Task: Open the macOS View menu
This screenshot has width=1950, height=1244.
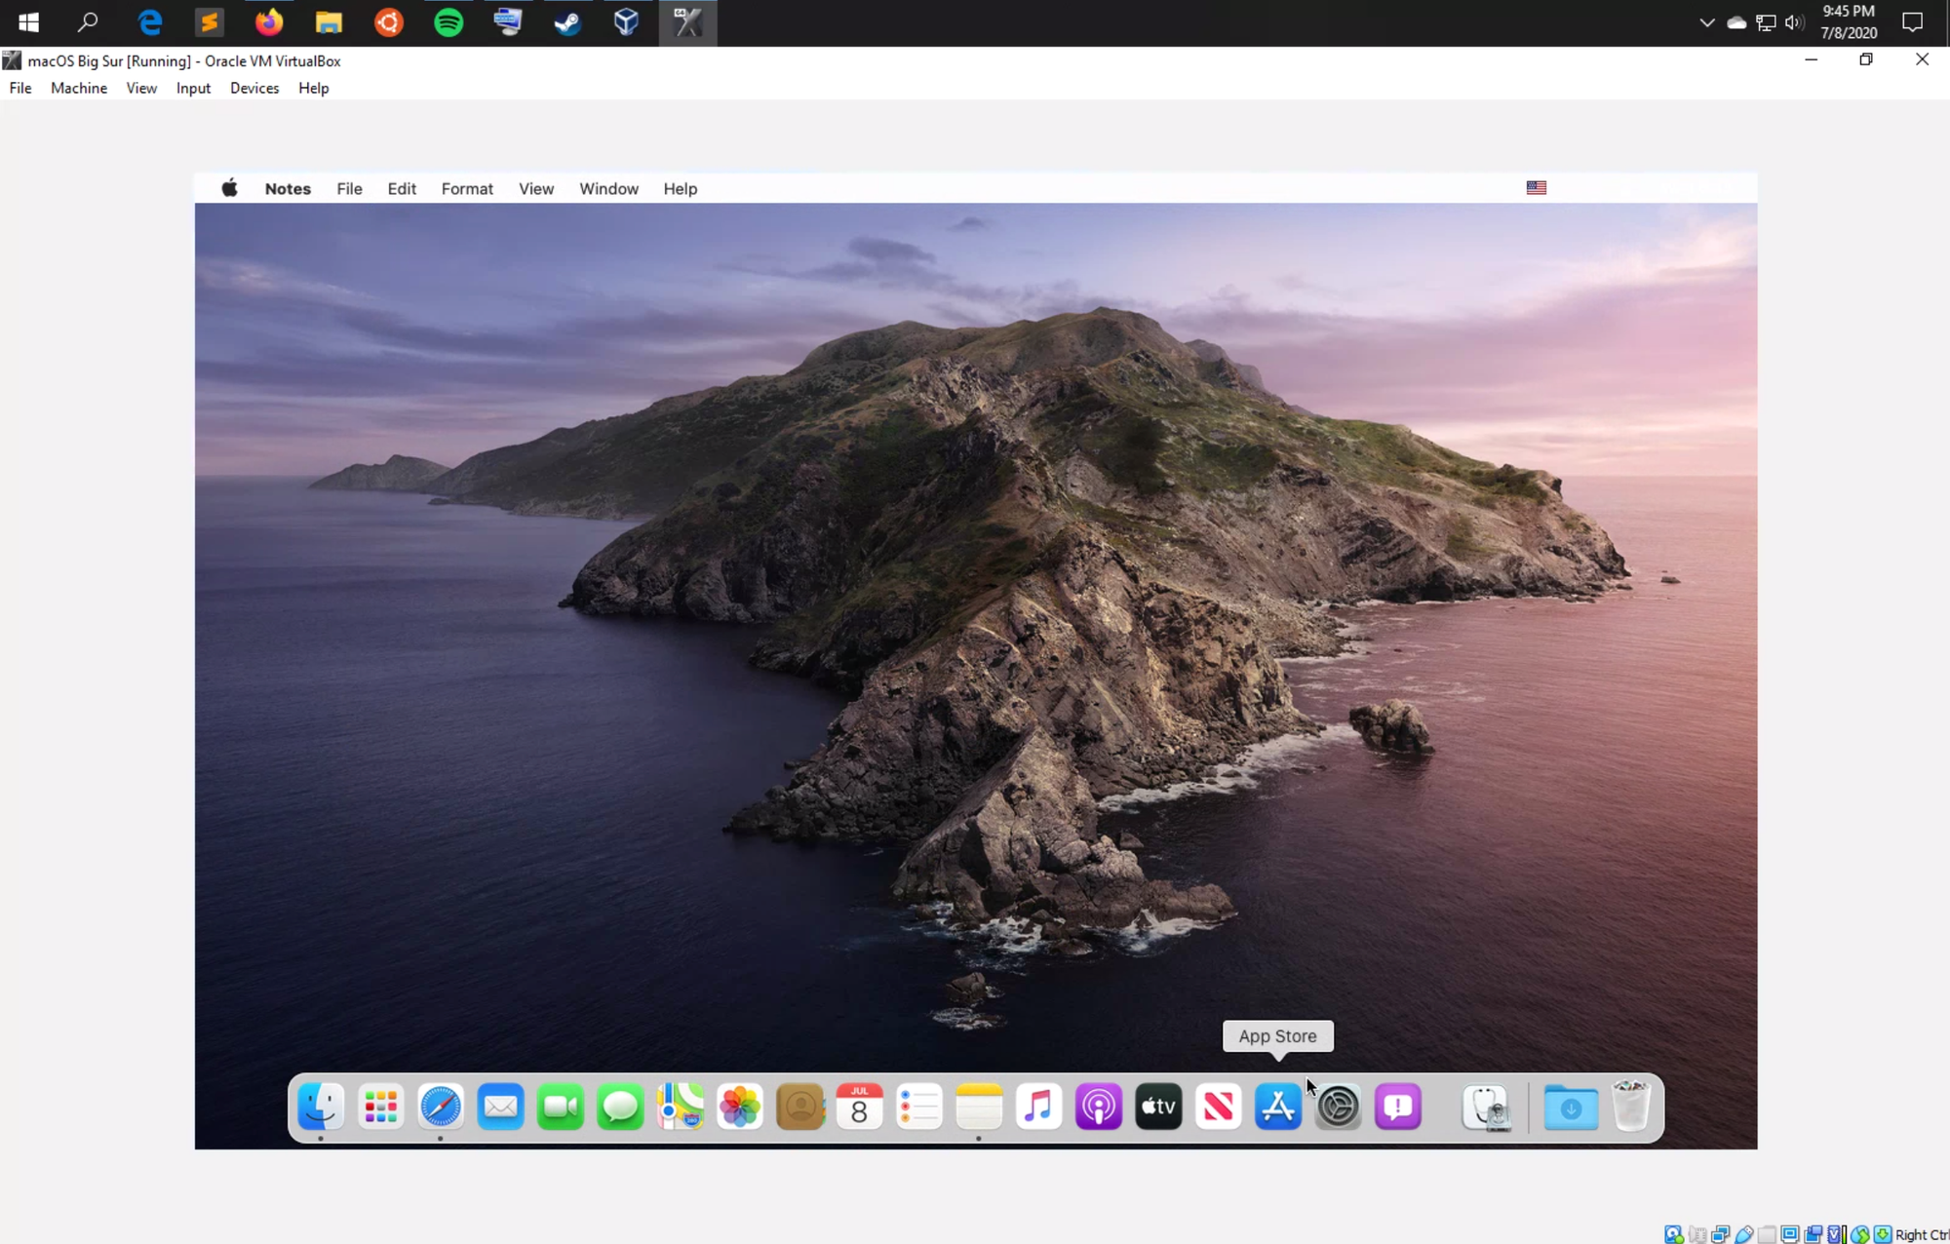Action: [536, 188]
